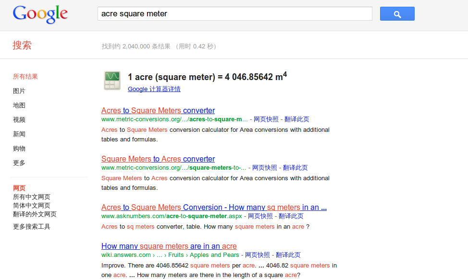Open the 图片 image search section

[19, 91]
